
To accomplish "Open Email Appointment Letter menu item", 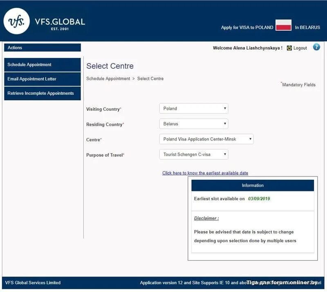I will (43, 79).
